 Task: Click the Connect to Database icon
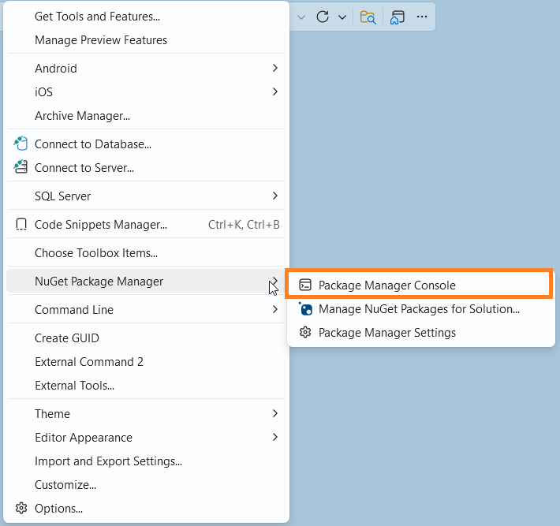click(x=21, y=144)
